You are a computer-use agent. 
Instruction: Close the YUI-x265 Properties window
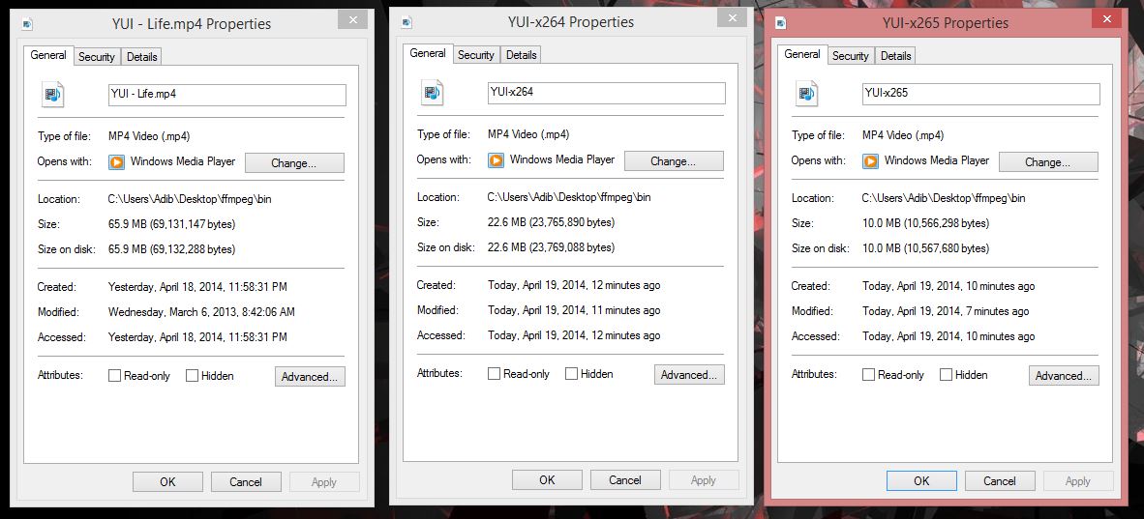(1107, 18)
